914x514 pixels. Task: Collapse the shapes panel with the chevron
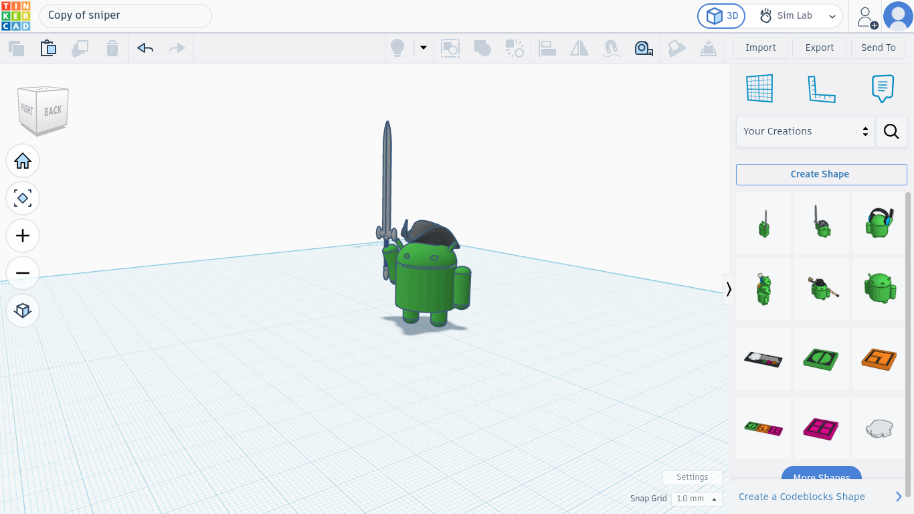click(x=729, y=289)
